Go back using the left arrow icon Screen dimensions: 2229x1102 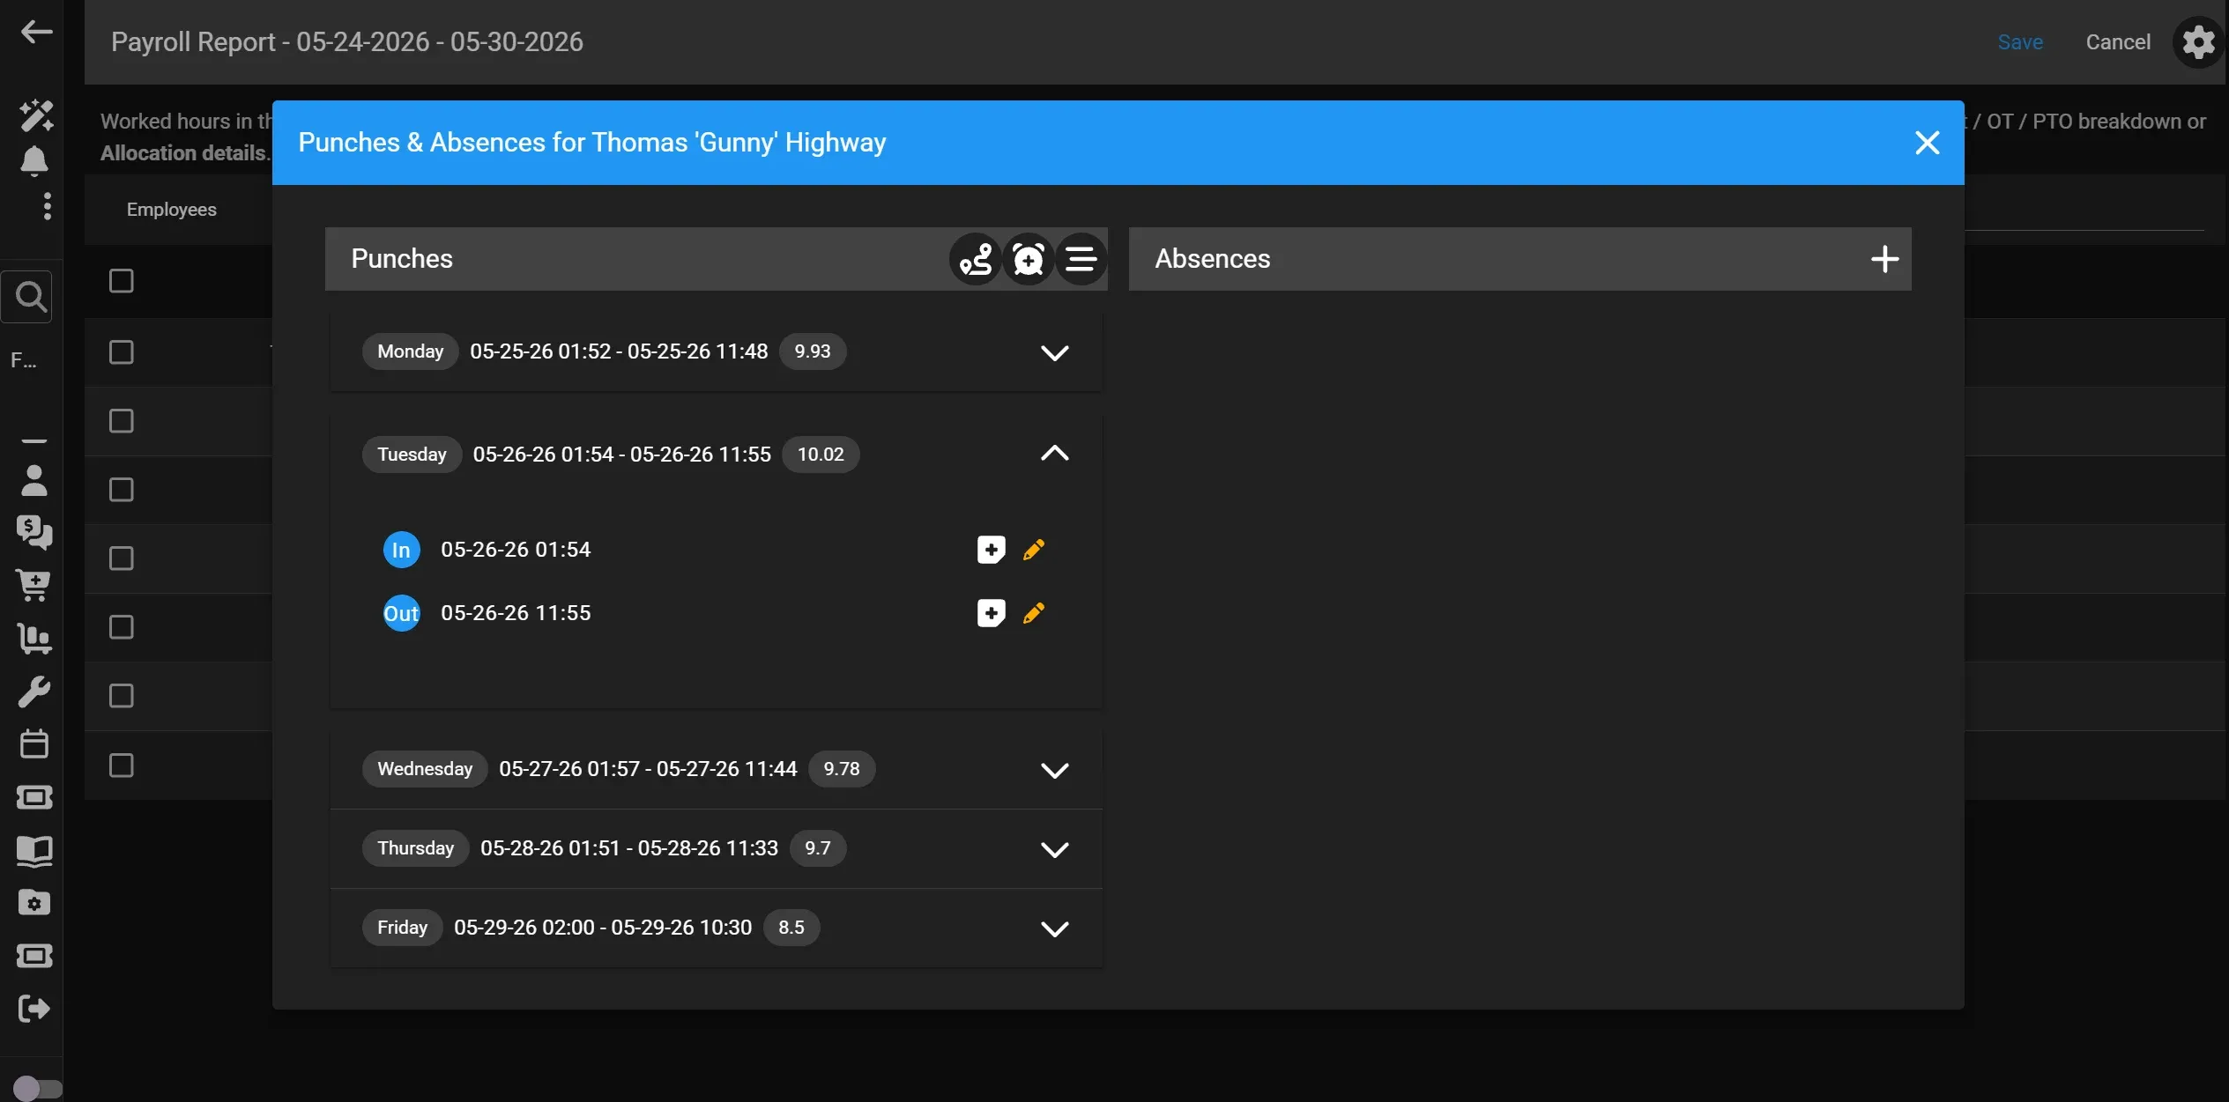pyautogui.click(x=36, y=32)
